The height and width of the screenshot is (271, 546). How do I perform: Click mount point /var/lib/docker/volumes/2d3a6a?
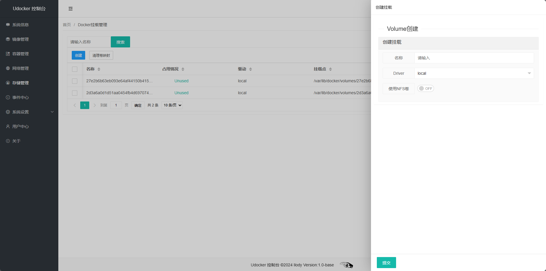[342, 93]
